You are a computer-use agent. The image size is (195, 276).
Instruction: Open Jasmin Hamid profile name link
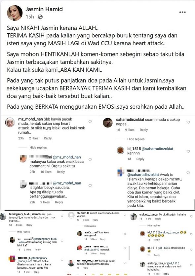coord(44,9)
